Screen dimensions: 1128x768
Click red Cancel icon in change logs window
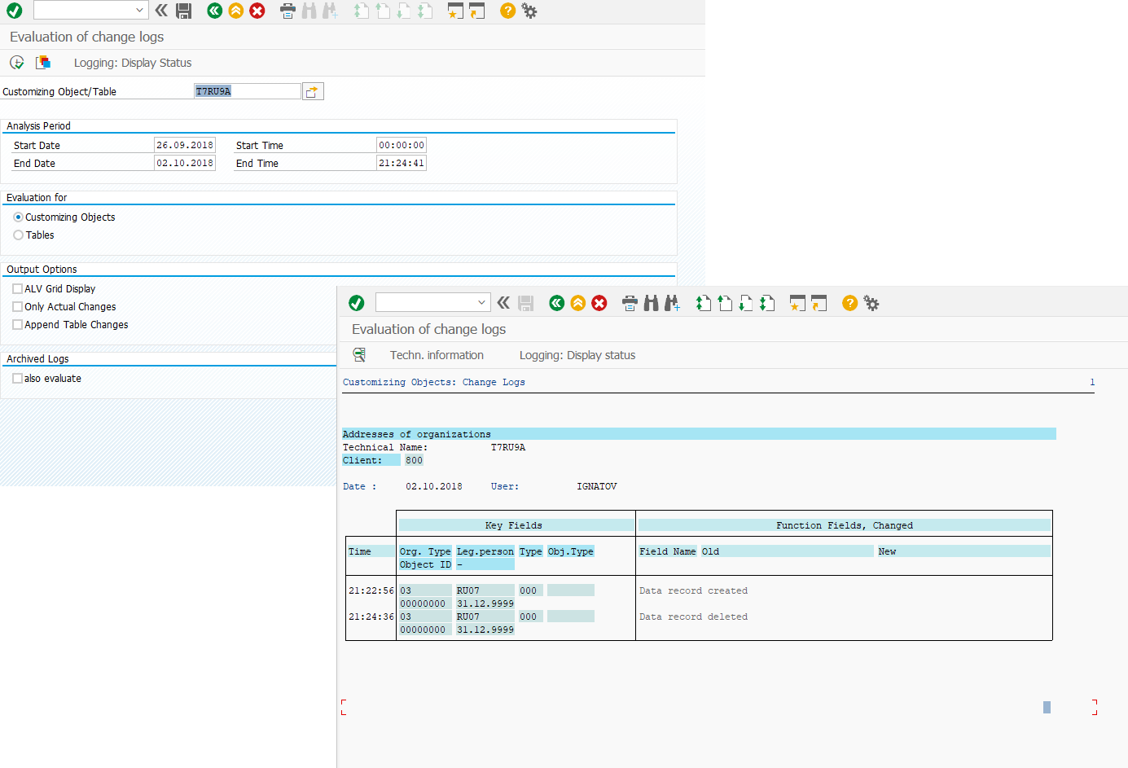(599, 303)
